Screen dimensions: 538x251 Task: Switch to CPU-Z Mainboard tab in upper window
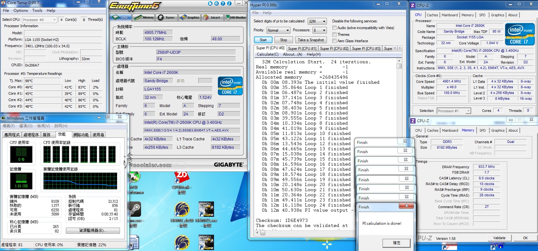click(450, 15)
